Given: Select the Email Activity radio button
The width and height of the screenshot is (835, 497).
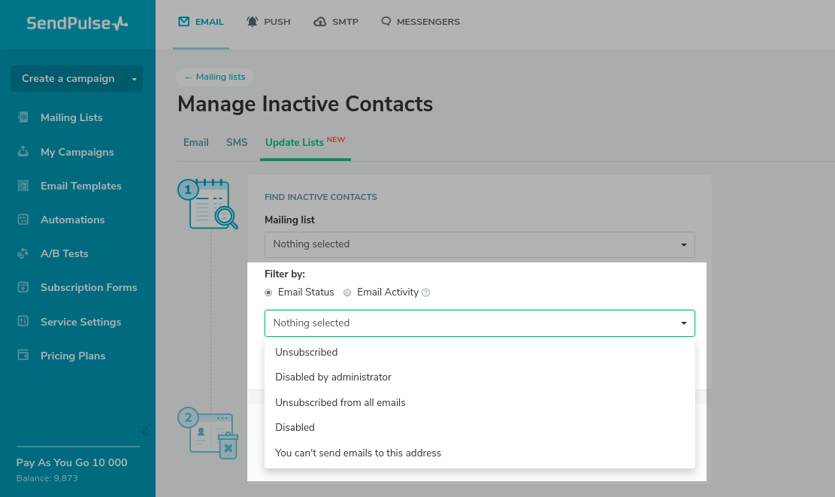Looking at the screenshot, I should [x=347, y=292].
